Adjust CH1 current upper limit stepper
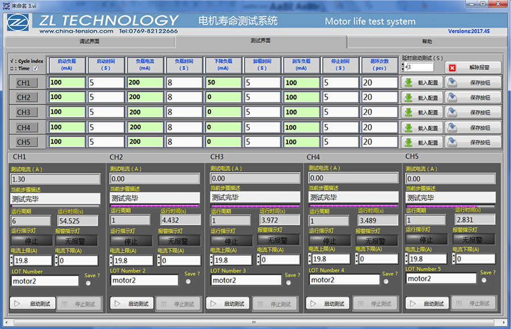Viewport: 511px width, 329px height. coord(12,260)
